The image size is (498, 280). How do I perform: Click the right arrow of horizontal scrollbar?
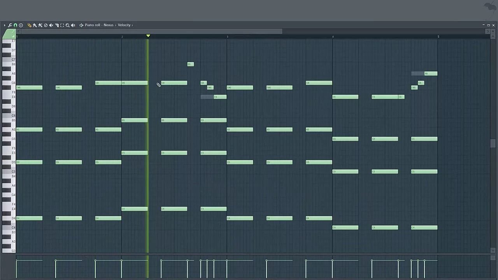[488, 31]
